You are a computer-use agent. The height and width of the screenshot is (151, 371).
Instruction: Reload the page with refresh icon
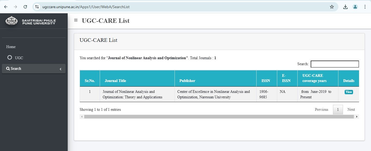click(x=25, y=7)
